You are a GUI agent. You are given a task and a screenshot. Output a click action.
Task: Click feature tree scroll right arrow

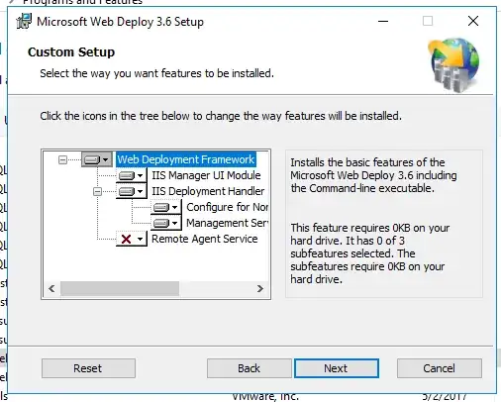260,289
